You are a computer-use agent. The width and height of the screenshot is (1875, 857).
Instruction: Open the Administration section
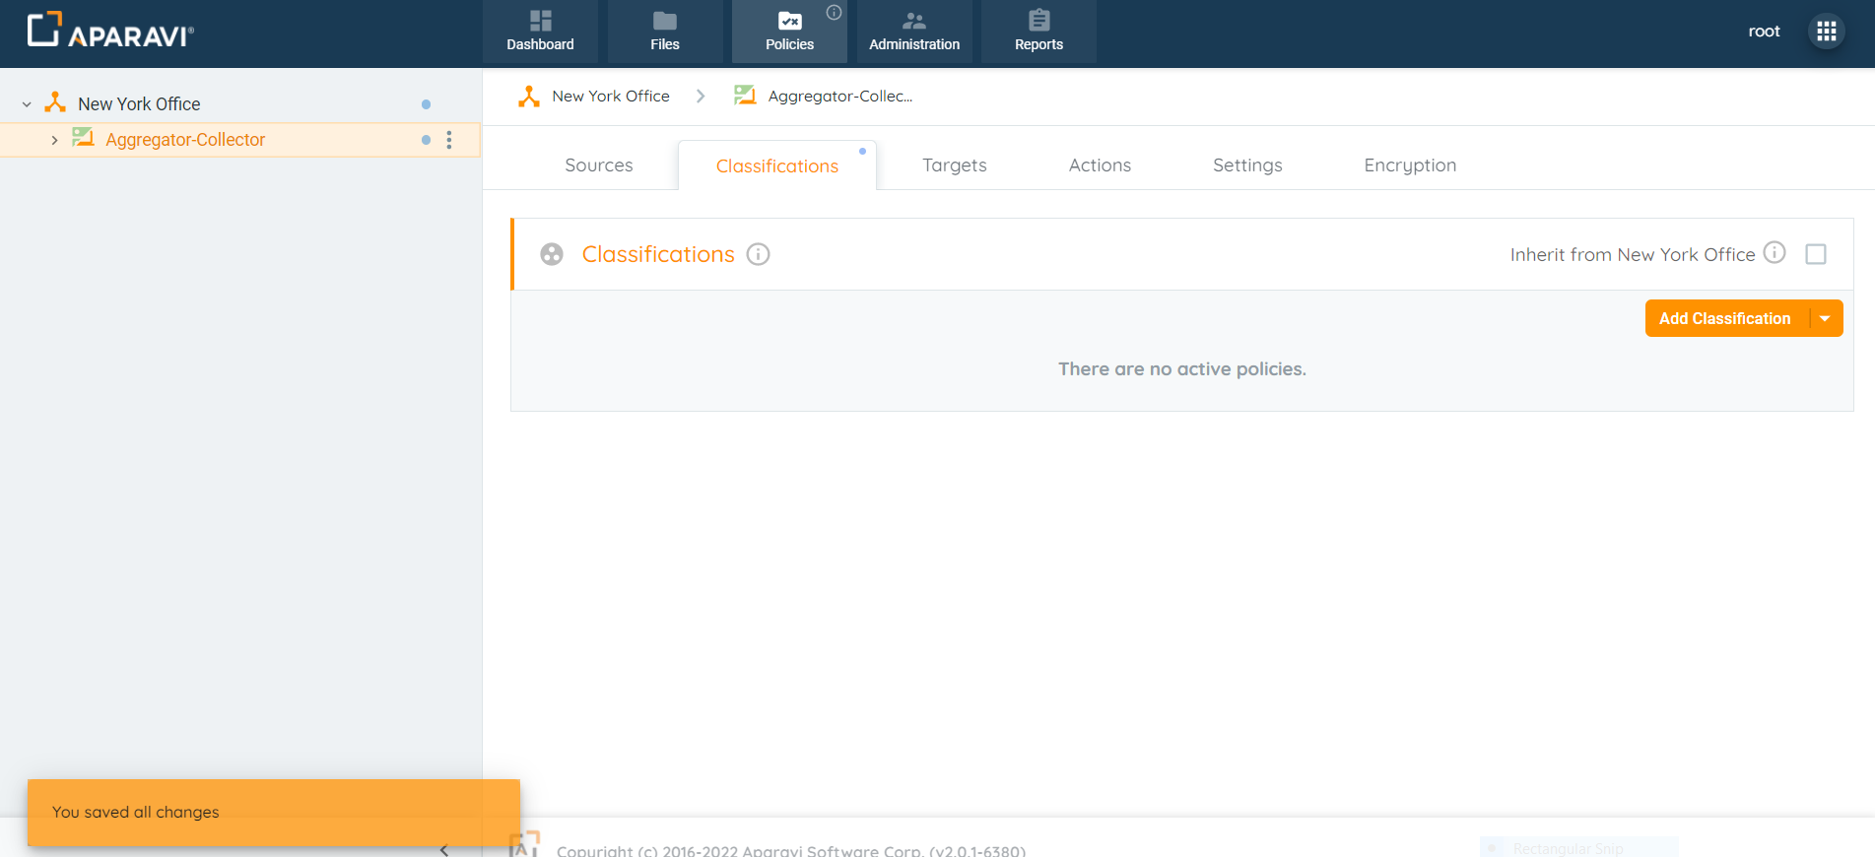[x=913, y=32]
